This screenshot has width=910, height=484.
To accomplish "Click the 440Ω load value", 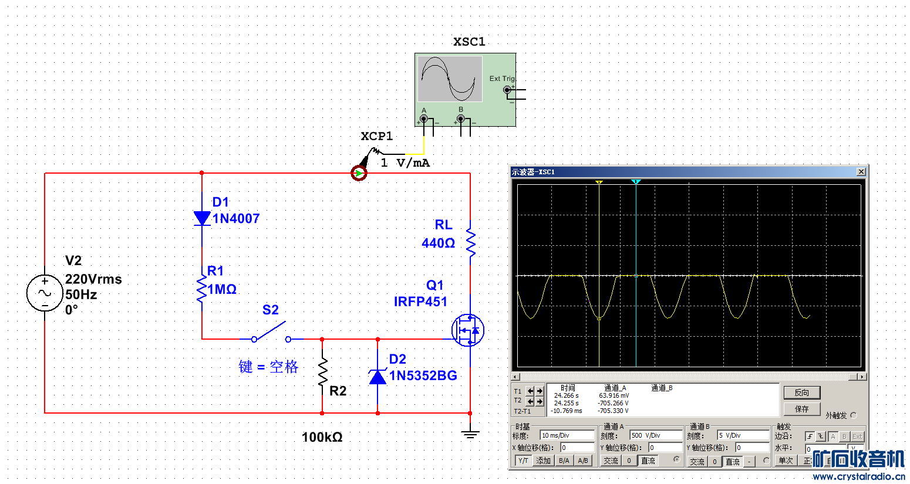I will [x=439, y=243].
